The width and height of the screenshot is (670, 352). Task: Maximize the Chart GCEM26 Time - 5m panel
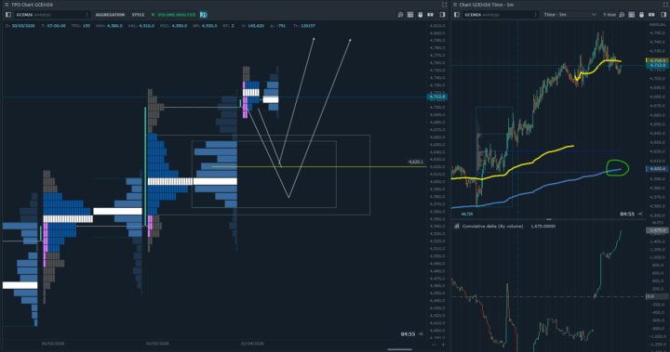click(664, 5)
